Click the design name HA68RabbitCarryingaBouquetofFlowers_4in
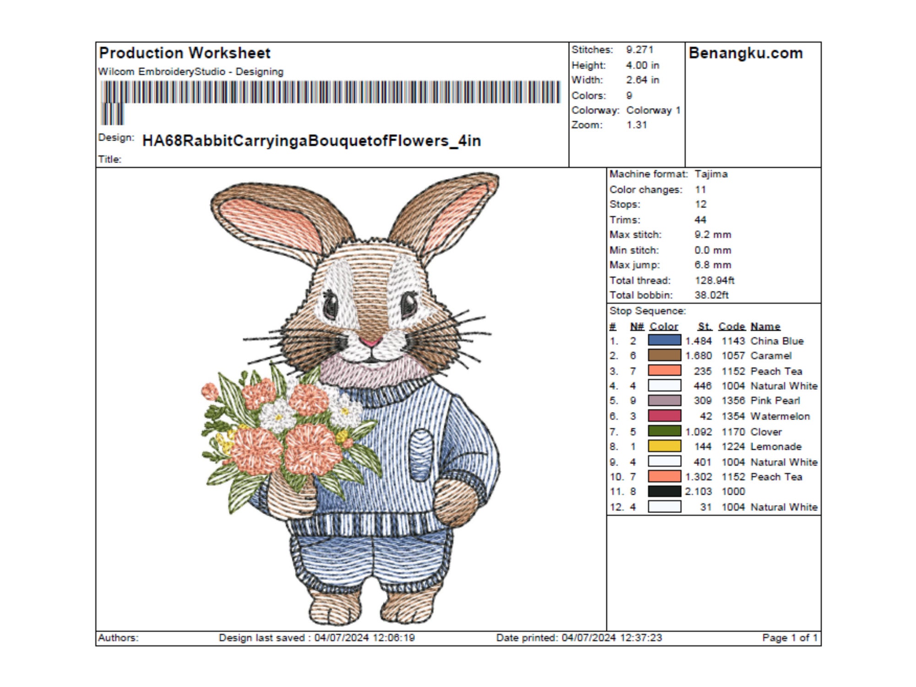 [x=311, y=141]
